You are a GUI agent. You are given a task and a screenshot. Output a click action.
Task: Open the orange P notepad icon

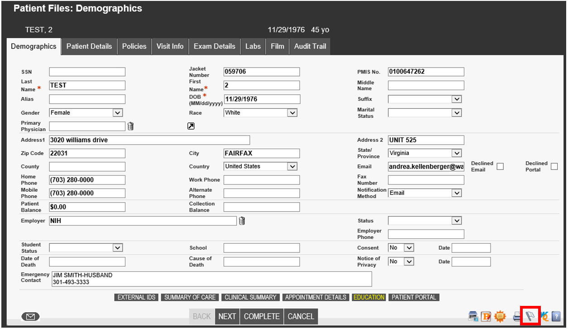pyautogui.click(x=486, y=316)
